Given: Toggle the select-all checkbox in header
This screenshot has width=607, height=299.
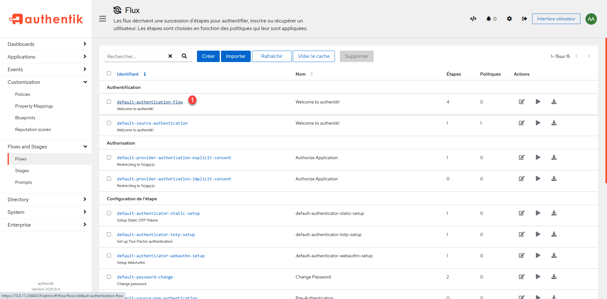Looking at the screenshot, I should tap(109, 73).
